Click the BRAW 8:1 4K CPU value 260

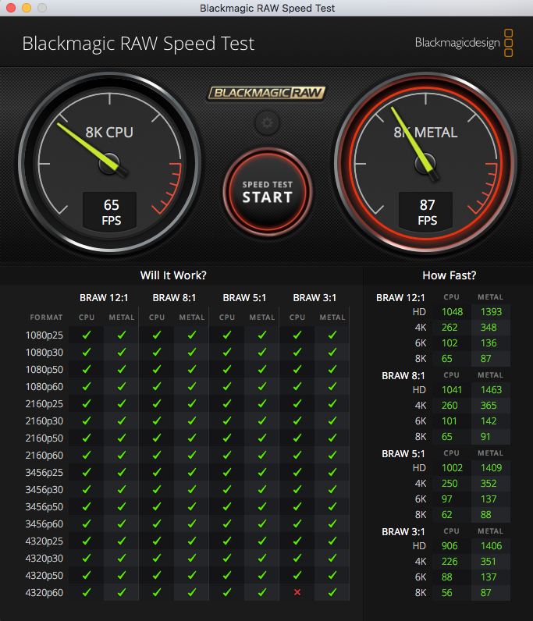click(x=449, y=406)
